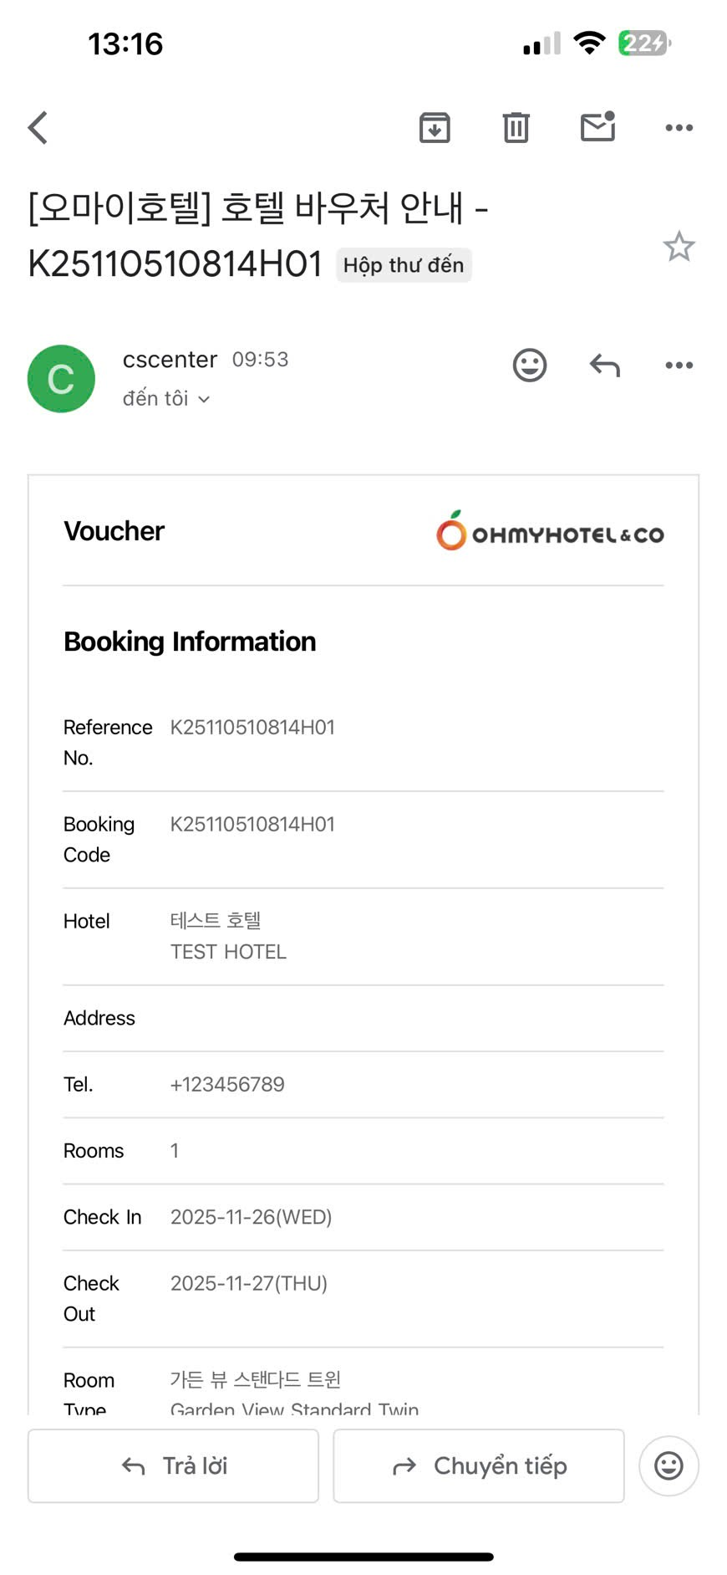Archive this email

click(435, 128)
